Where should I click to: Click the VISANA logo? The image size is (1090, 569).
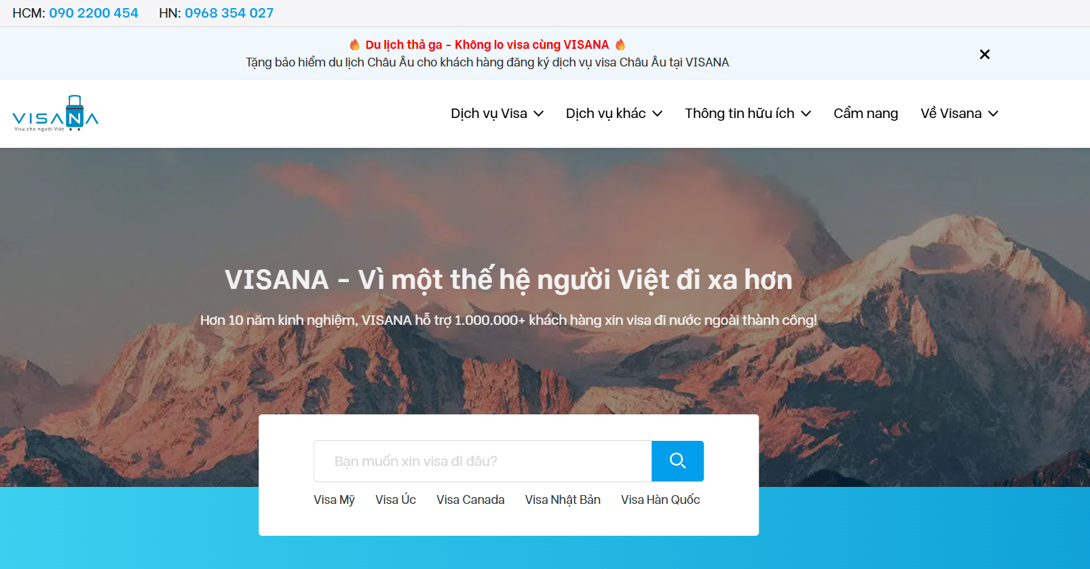tap(56, 113)
